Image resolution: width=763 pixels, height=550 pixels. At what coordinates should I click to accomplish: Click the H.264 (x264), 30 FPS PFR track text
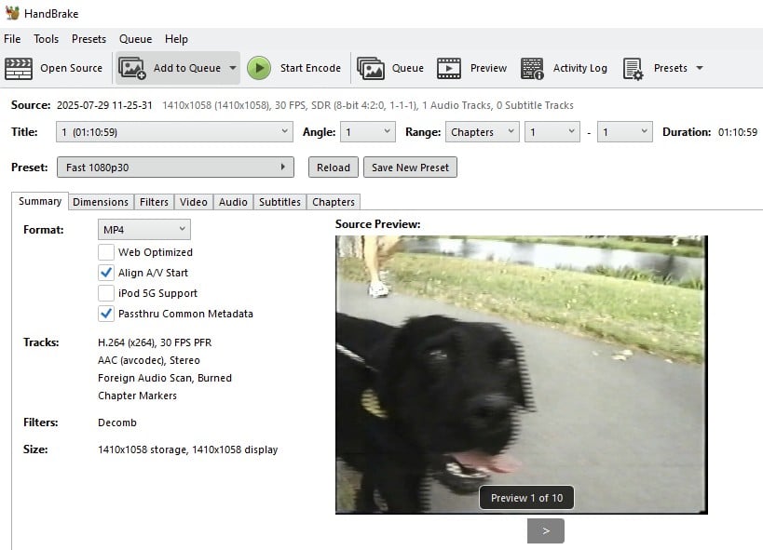pyautogui.click(x=155, y=342)
